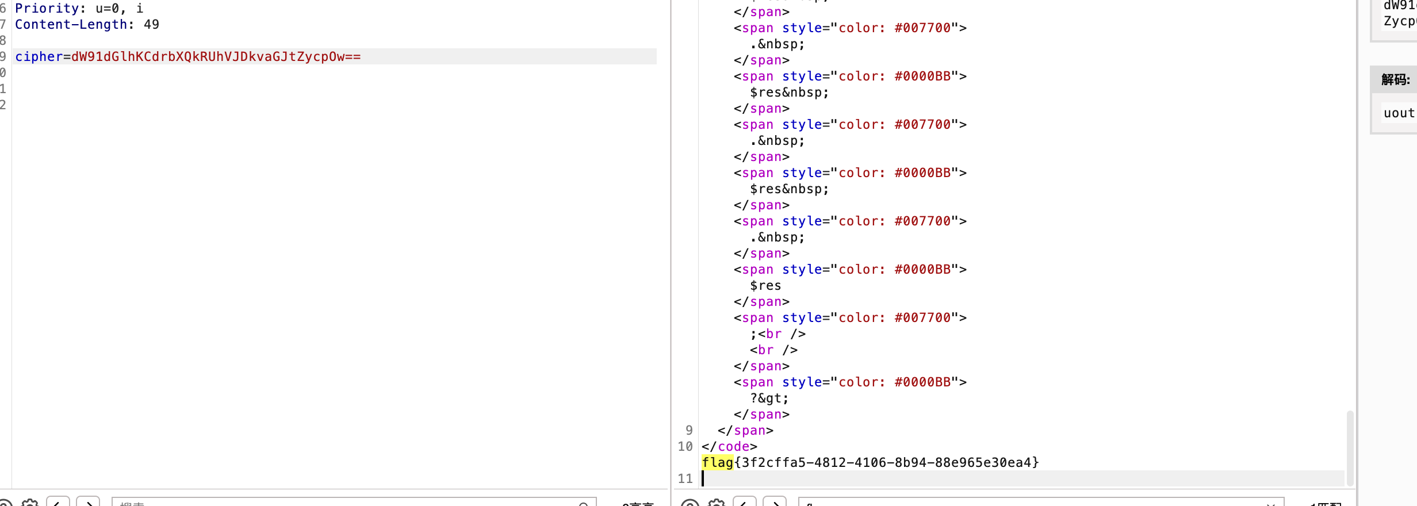Select the cipher parameter value in request body
This screenshot has width=1417, height=506.
tap(216, 56)
